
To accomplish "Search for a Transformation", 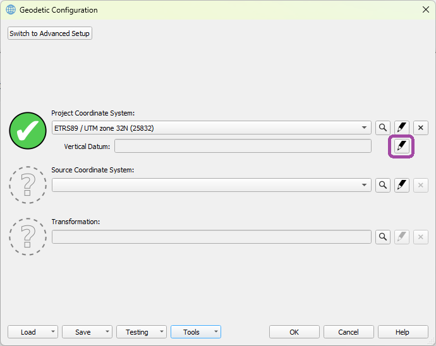I will [x=382, y=237].
